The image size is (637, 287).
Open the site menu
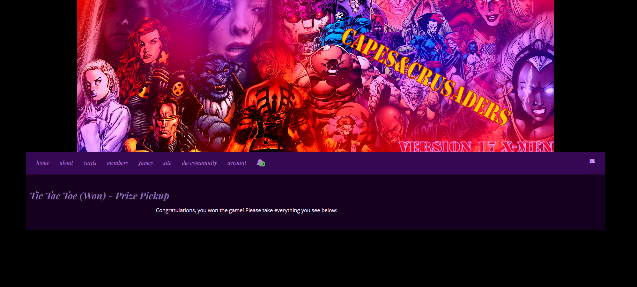[167, 163]
